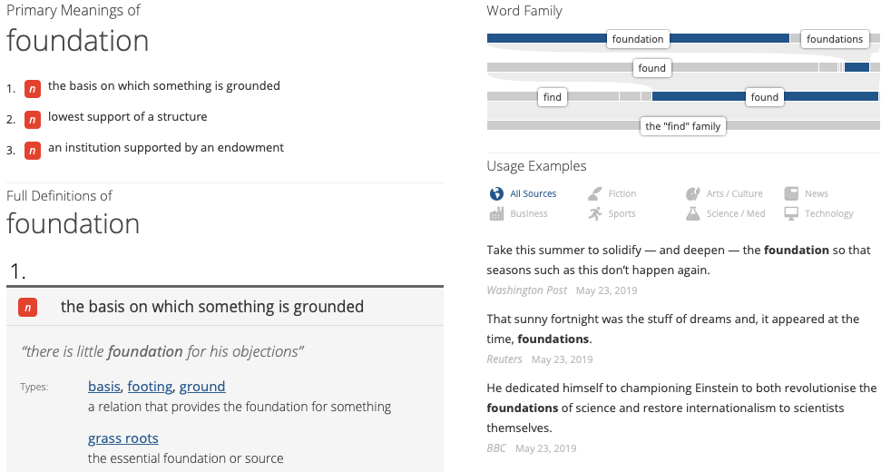Click the 'find' label in Word Family
Image resolution: width=881 pixels, height=472 pixels.
pyautogui.click(x=552, y=97)
